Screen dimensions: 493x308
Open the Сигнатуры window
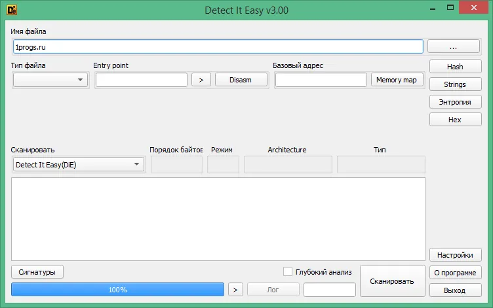pyautogui.click(x=37, y=271)
